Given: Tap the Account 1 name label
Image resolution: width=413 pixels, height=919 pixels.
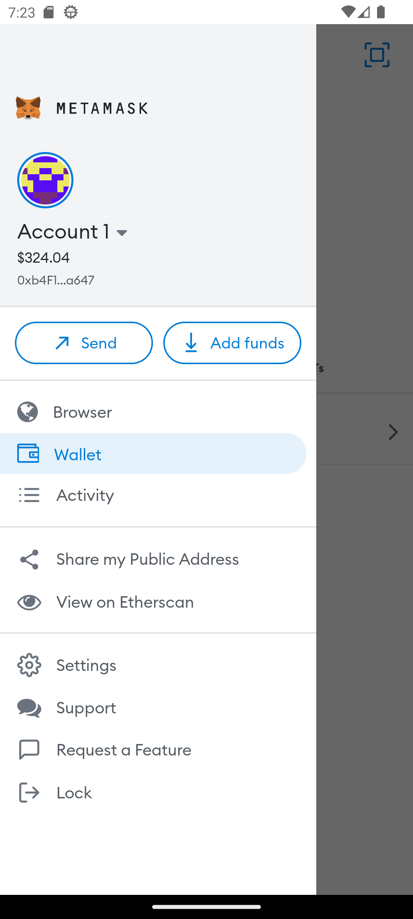Looking at the screenshot, I should pyautogui.click(x=63, y=232).
